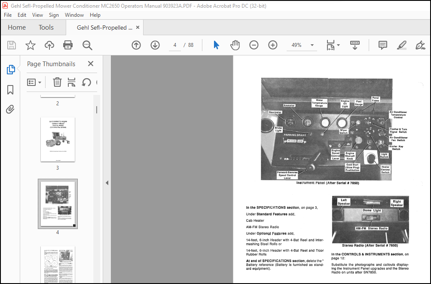Open the thumbnails options dropdown
Viewport: 431px width, 284px height.
pos(34,82)
